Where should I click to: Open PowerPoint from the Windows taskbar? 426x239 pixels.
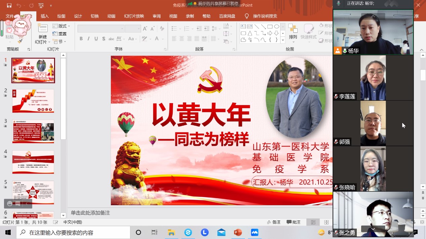tap(238, 232)
